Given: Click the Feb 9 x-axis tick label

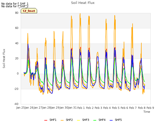Looking at the screenshot, I should click(x=150, y=108).
